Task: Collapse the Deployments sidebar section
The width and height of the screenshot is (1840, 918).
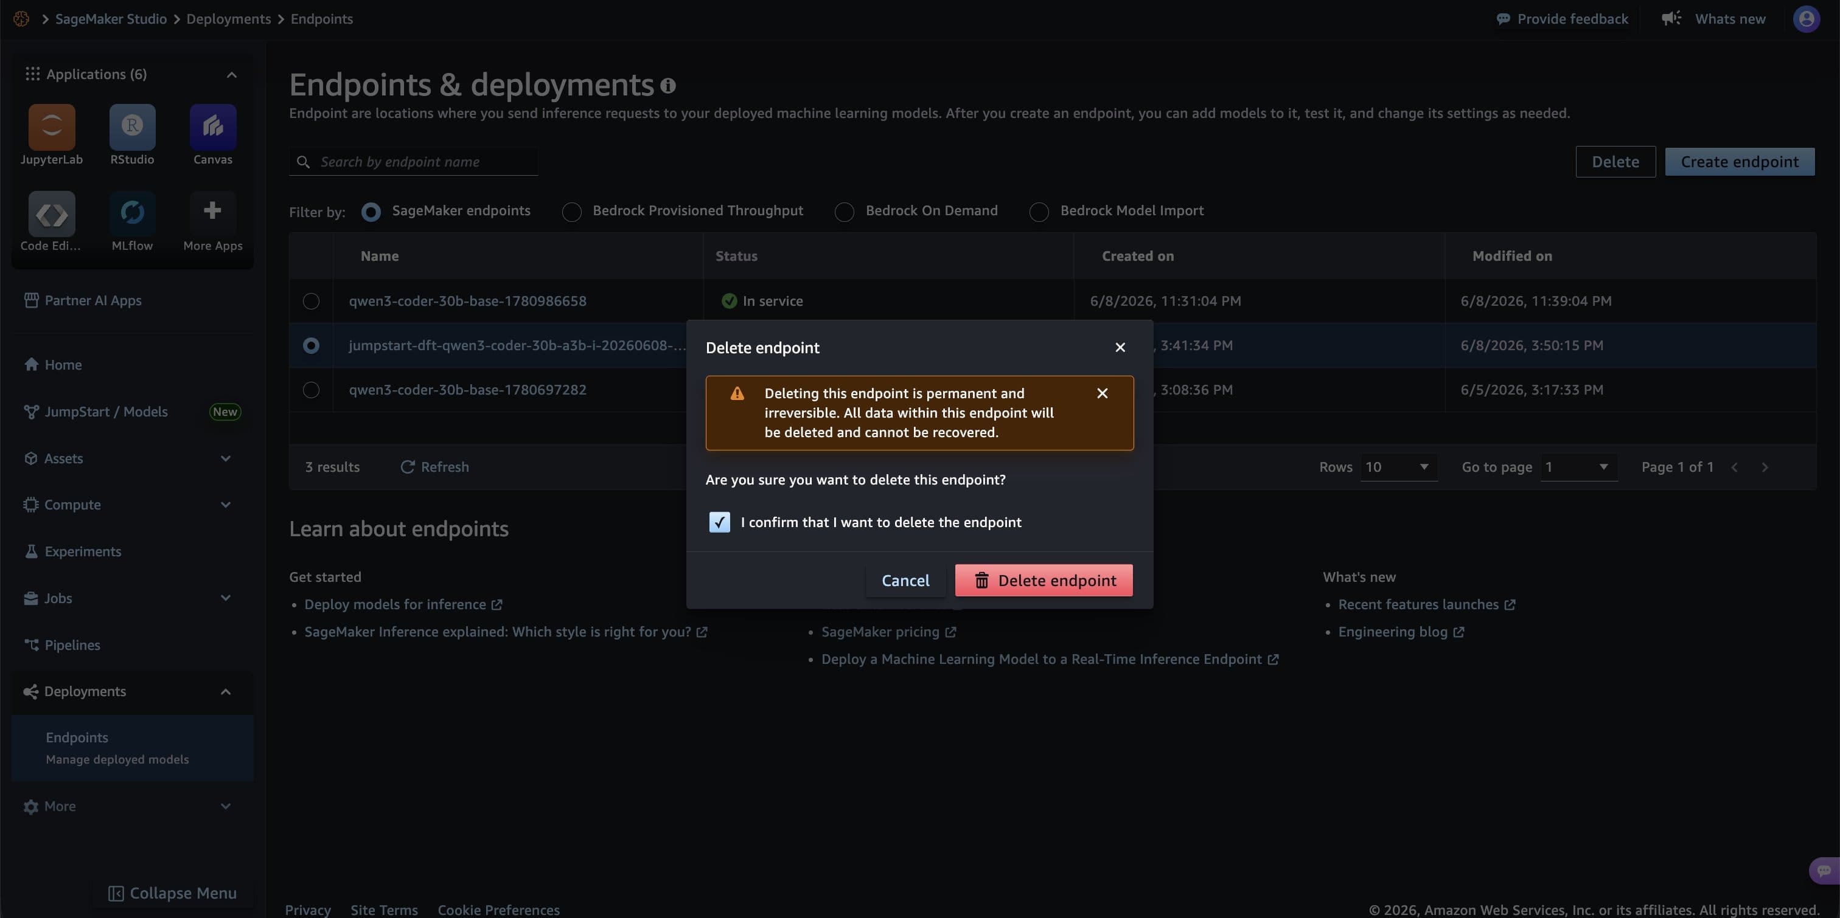Action: click(x=226, y=692)
